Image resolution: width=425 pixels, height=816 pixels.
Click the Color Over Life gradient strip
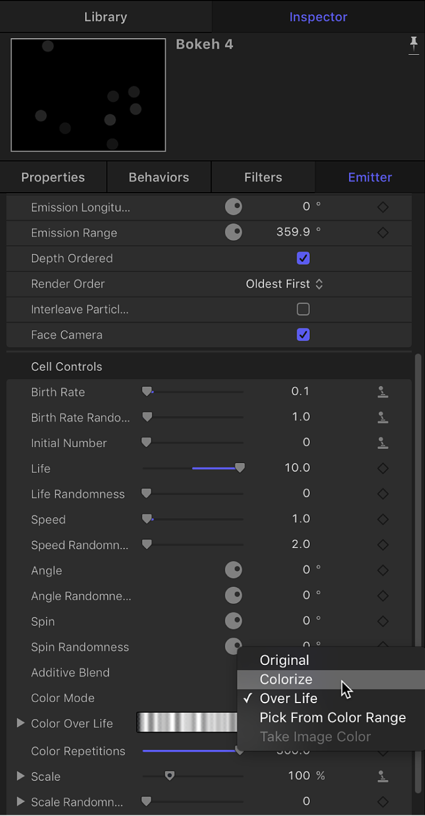(x=188, y=722)
